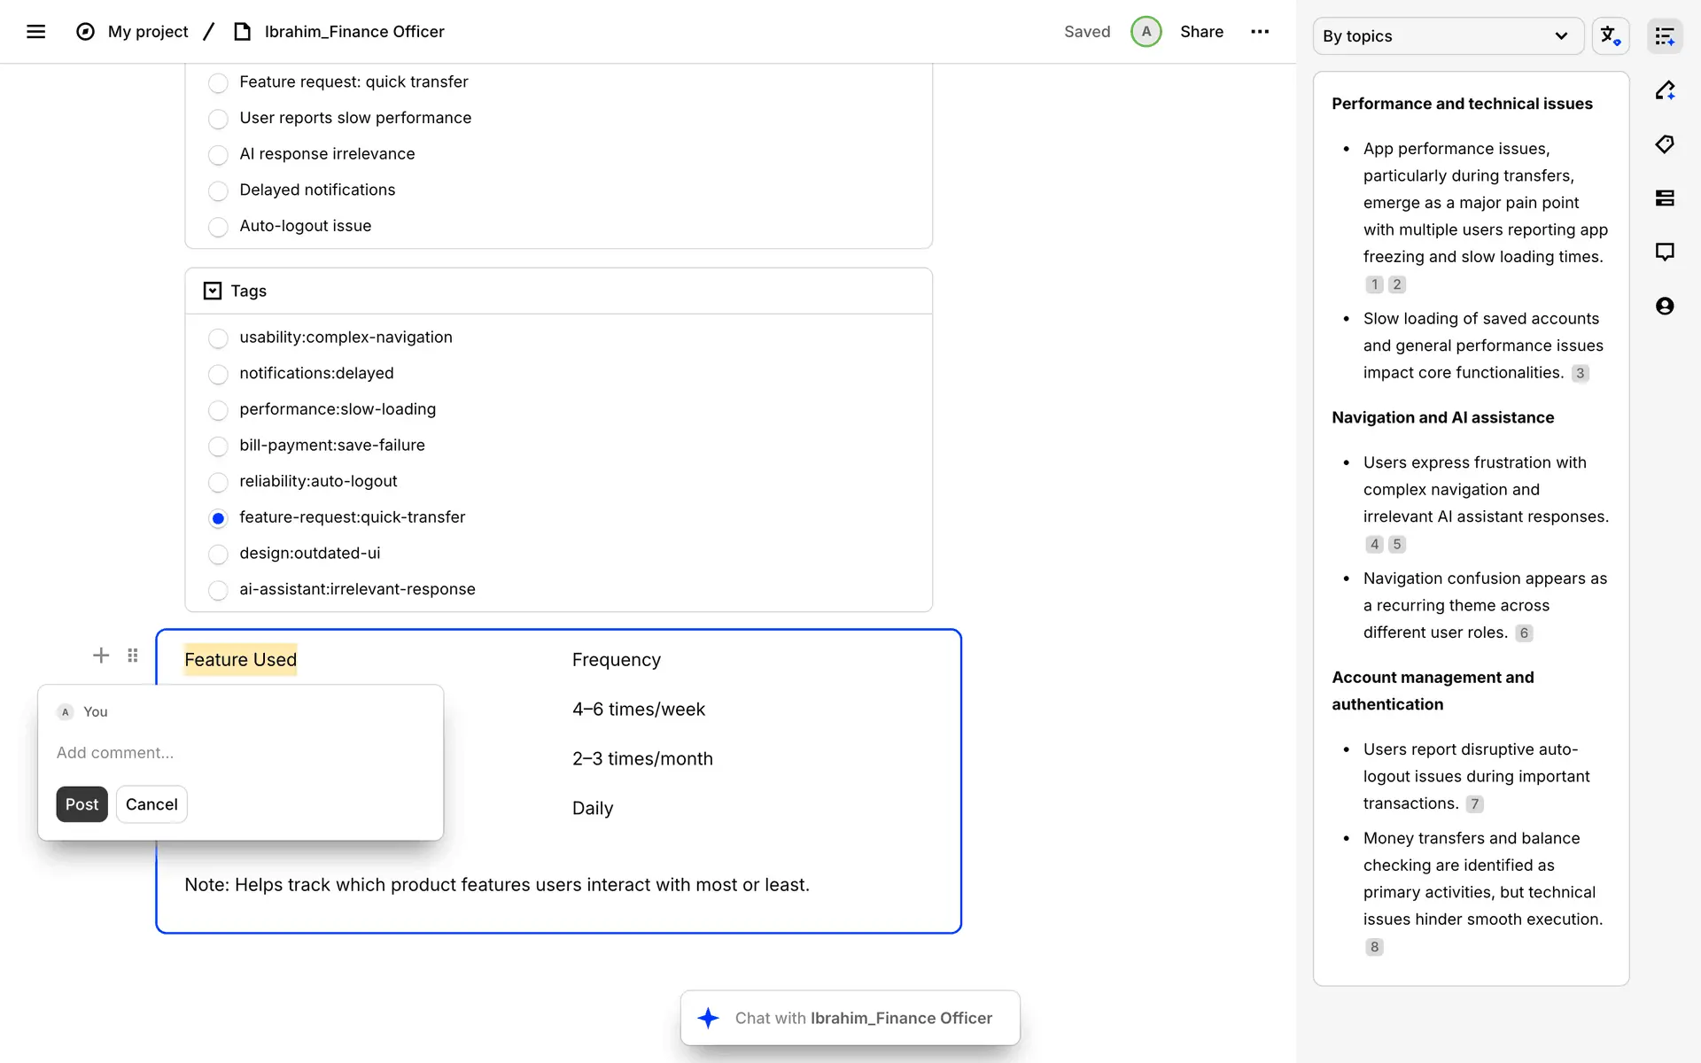Click the drag handle beside the table

133,656
